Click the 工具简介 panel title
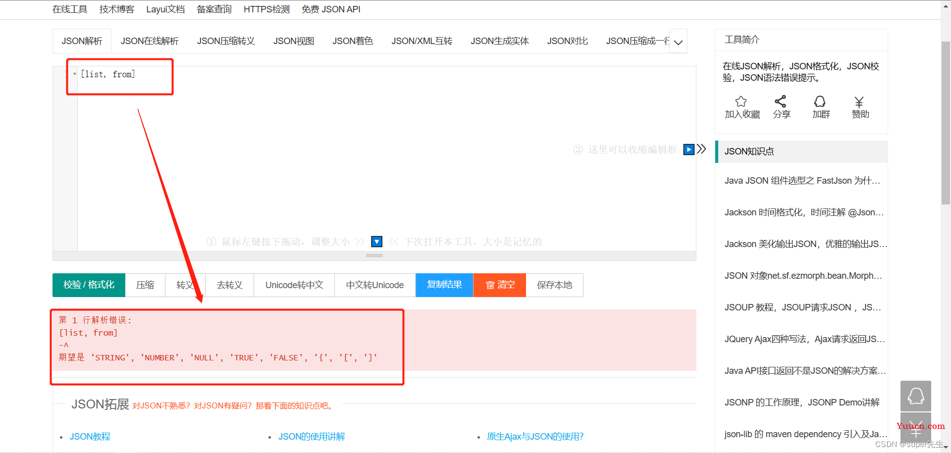Viewport: 951px width, 453px height. [741, 40]
